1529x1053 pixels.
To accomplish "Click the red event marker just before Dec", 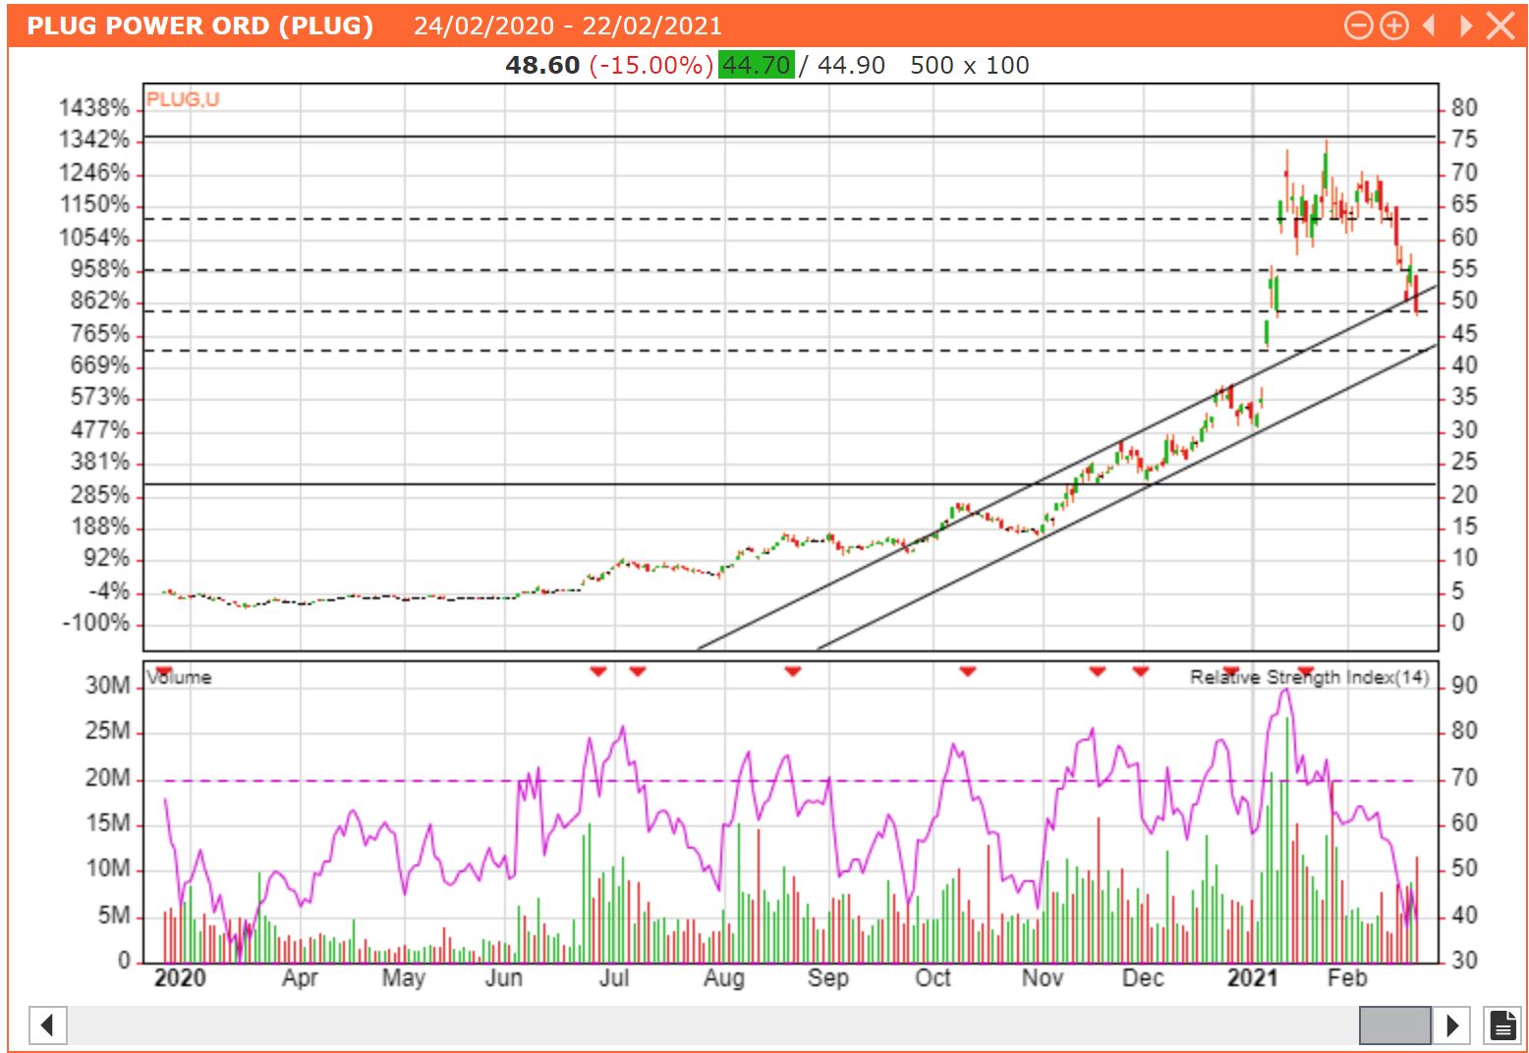I will 1140,671.
